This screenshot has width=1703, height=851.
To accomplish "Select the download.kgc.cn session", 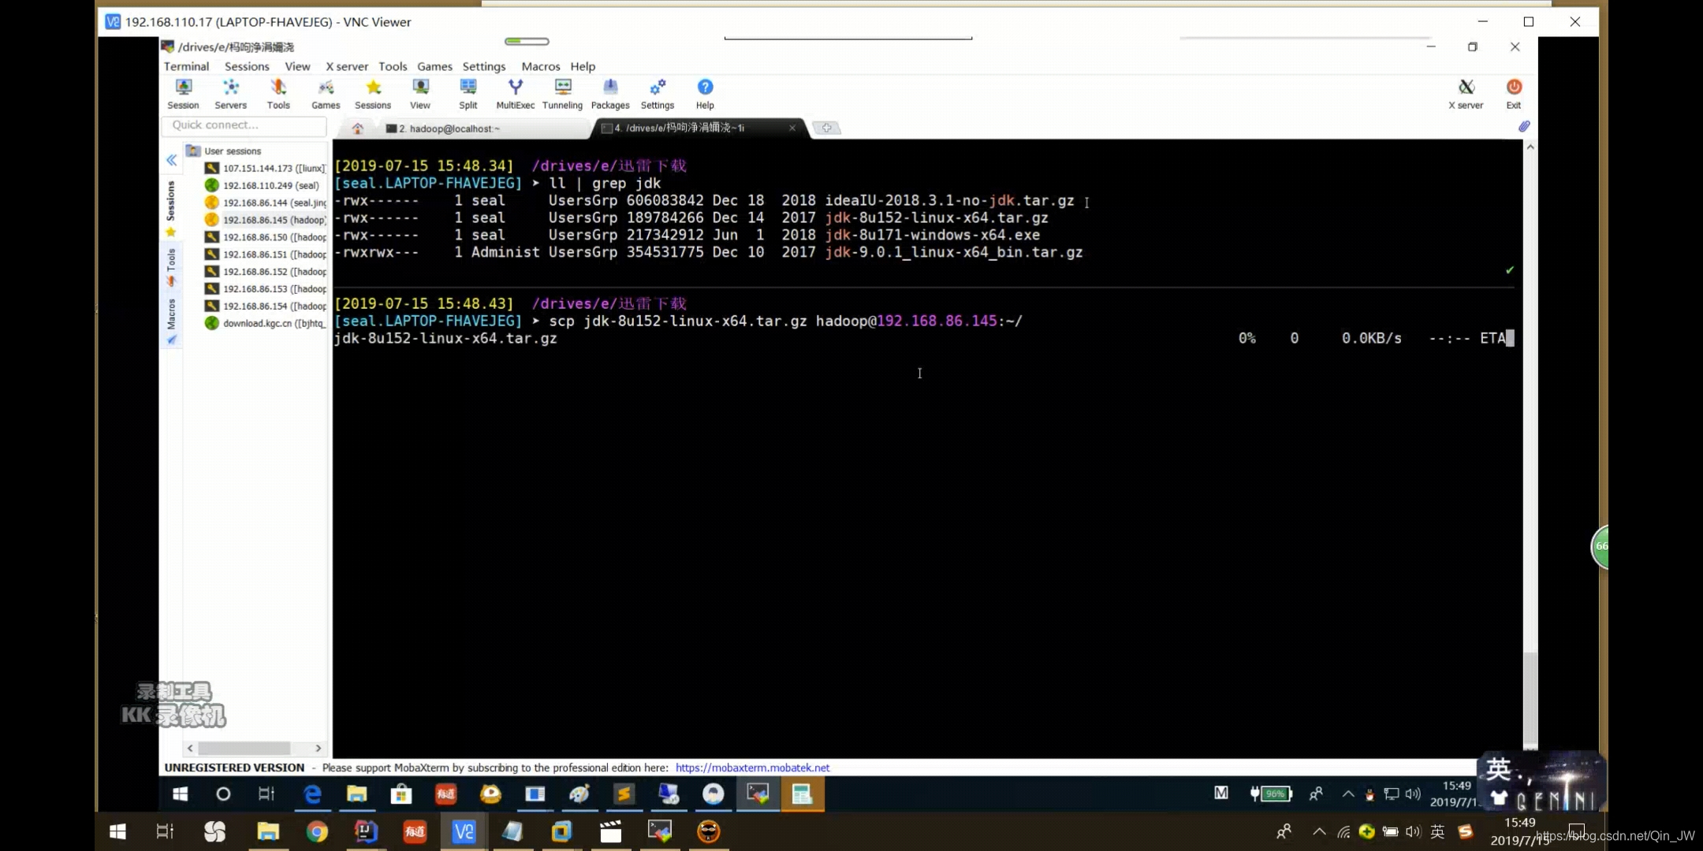I will [x=266, y=323].
